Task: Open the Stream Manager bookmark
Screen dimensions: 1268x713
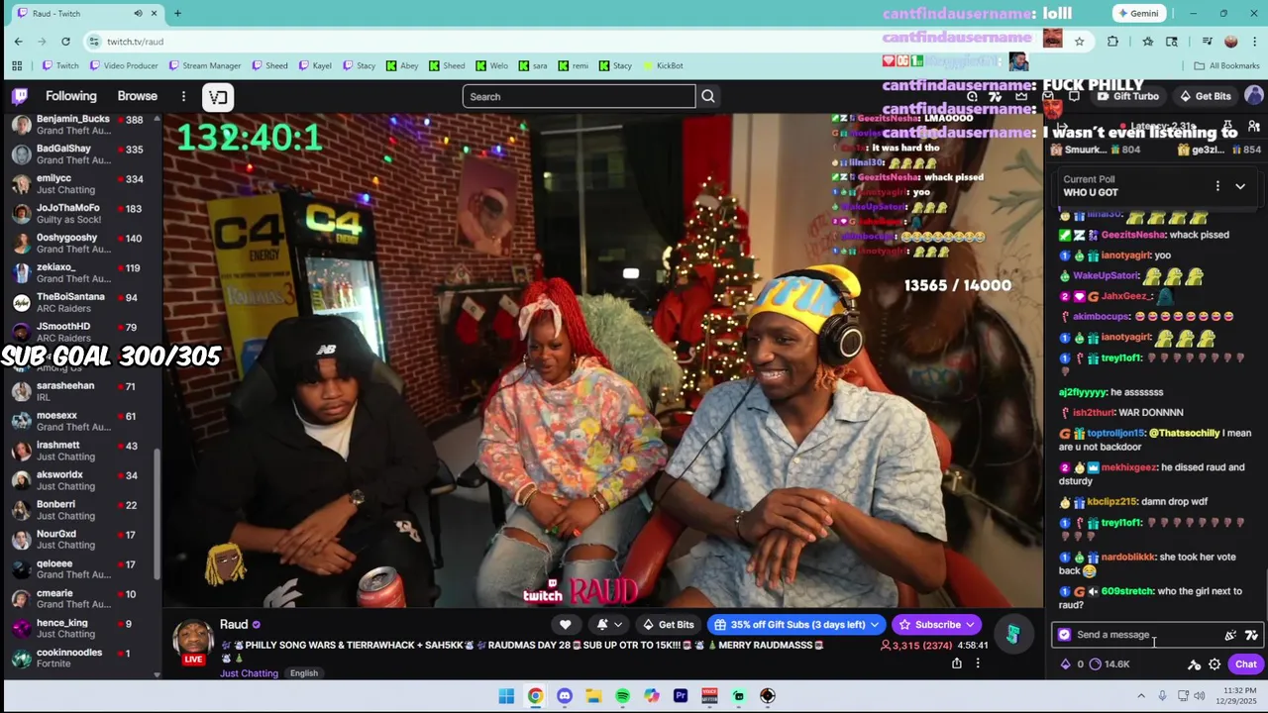Action: click(x=205, y=65)
